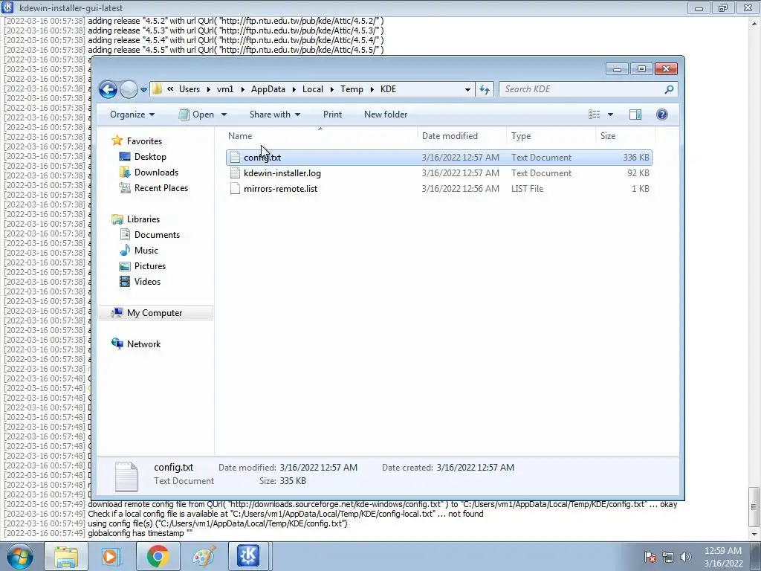Click the config.txt thumbnail in details pane
The image size is (761, 571).
(x=126, y=476)
